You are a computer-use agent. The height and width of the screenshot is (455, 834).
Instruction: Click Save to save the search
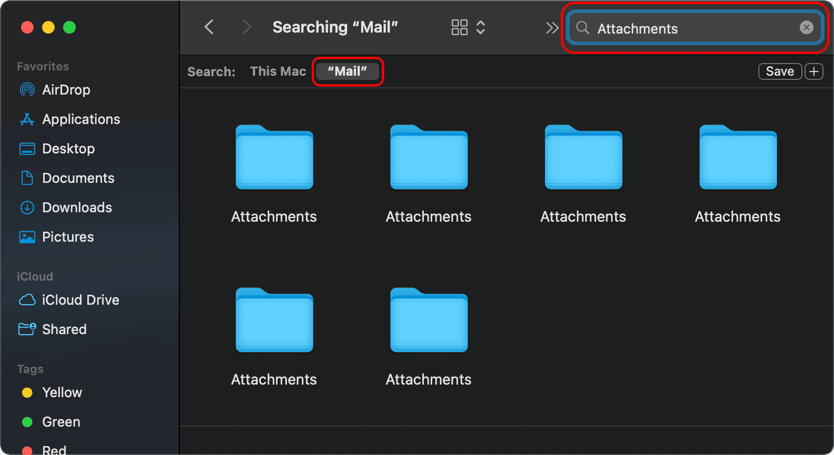(x=779, y=71)
